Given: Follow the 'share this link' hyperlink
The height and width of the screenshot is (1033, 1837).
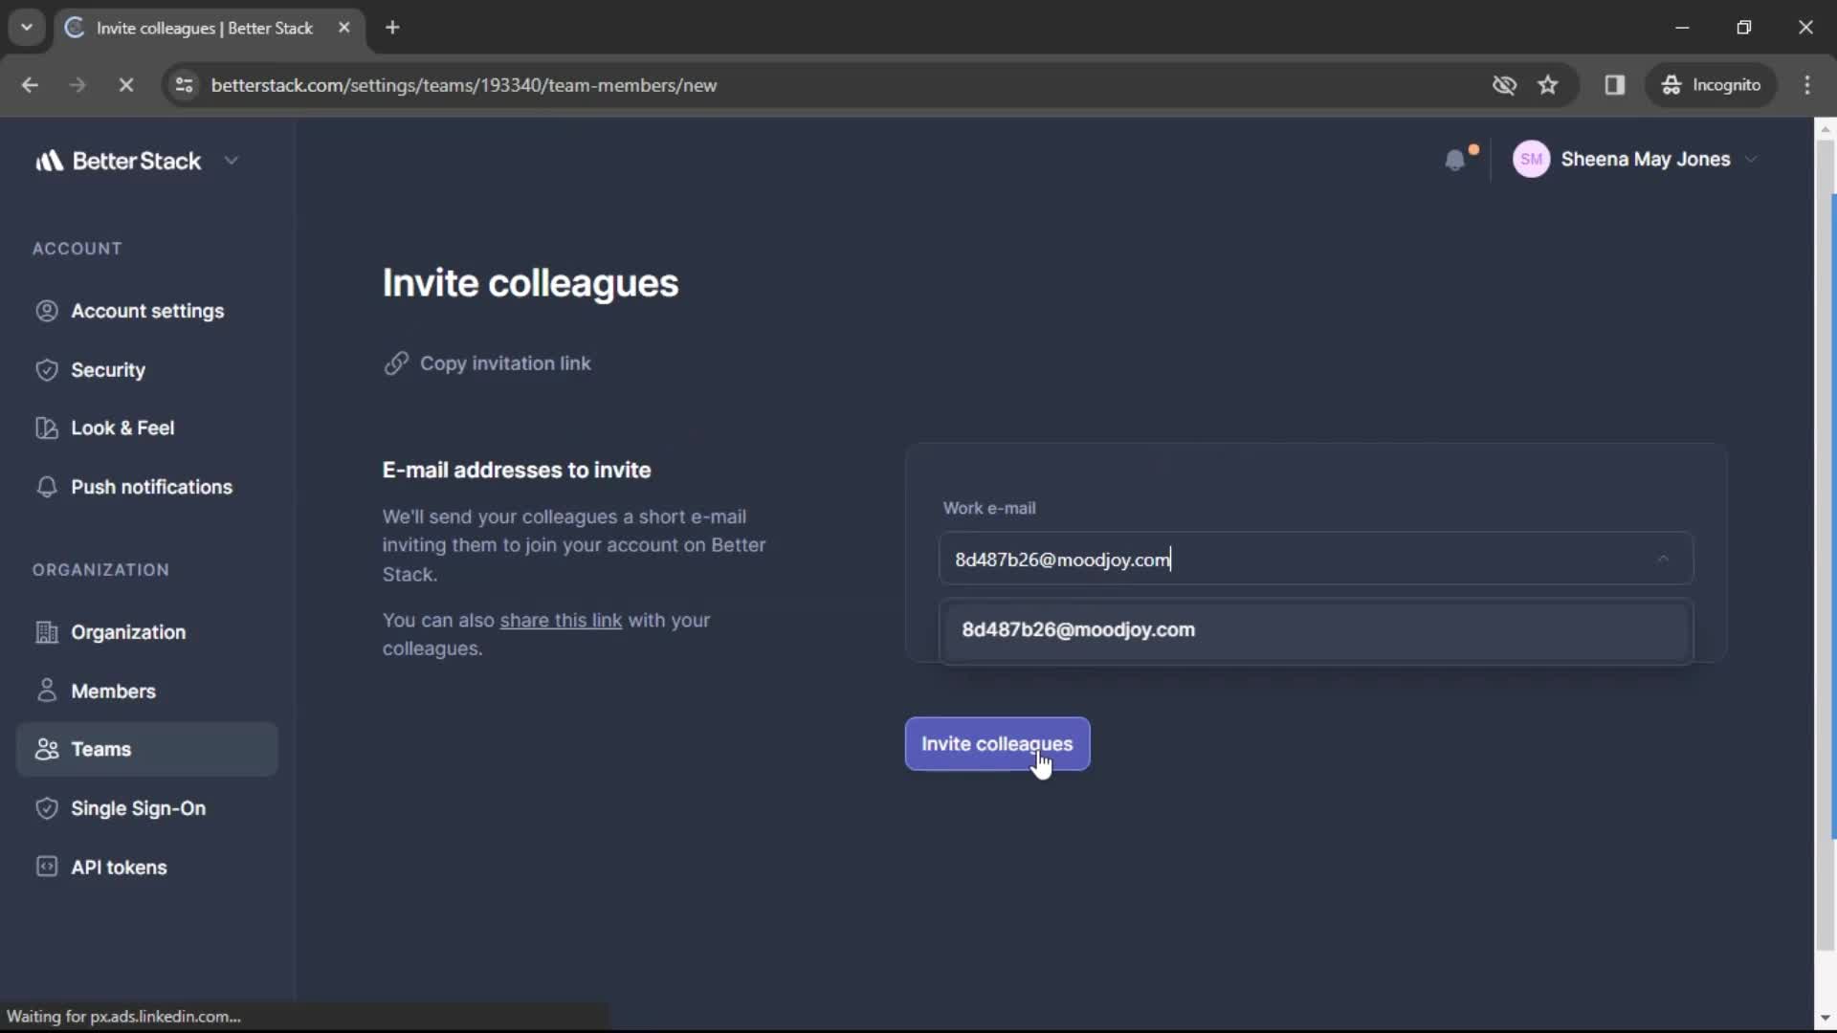Looking at the screenshot, I should 561,620.
